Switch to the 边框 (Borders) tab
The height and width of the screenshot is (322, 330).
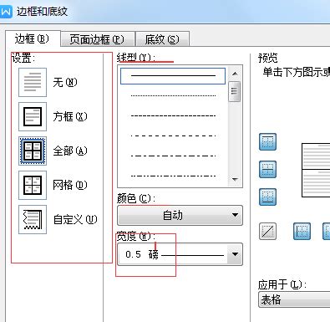pos(33,38)
